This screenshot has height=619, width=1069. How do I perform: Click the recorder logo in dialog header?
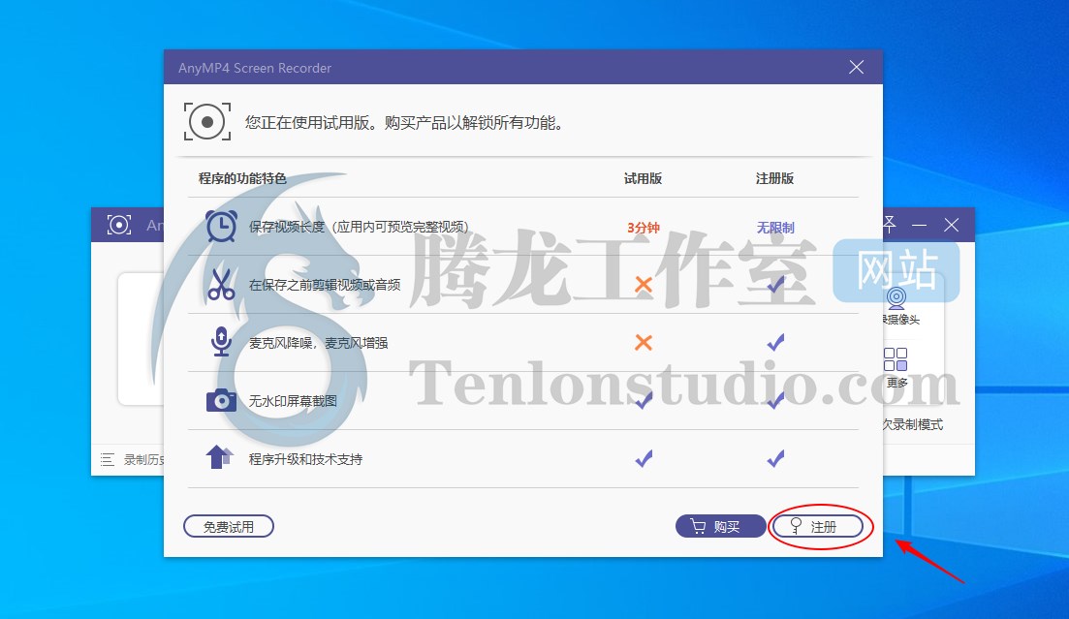pos(207,122)
